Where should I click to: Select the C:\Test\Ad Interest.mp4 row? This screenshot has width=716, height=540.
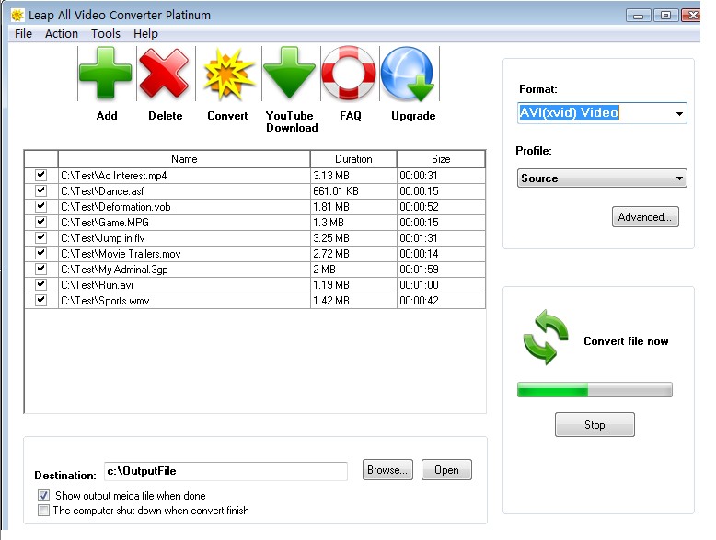pyautogui.click(x=255, y=176)
